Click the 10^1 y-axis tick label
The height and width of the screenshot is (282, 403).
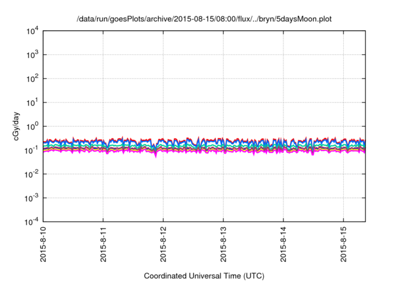[32, 103]
